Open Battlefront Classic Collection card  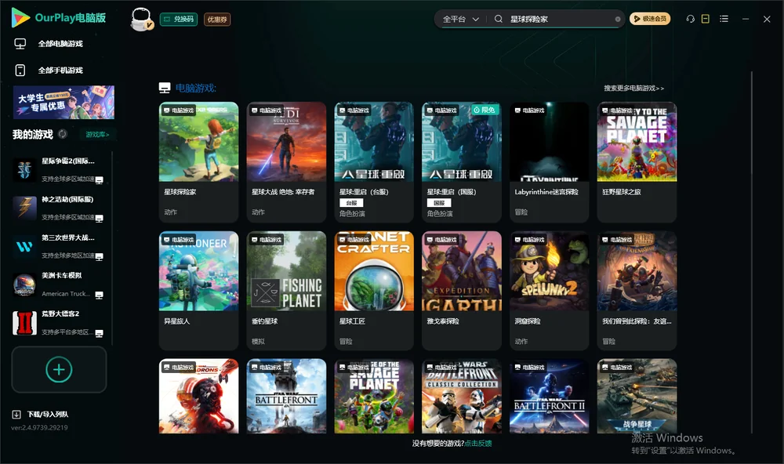pos(462,396)
